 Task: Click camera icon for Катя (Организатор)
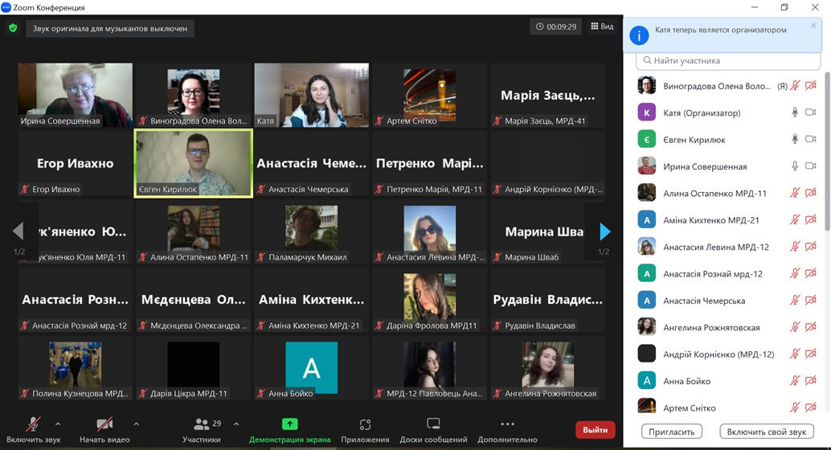click(x=810, y=112)
